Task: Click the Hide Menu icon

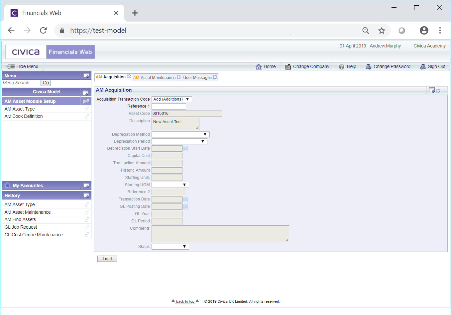Action: [11, 66]
